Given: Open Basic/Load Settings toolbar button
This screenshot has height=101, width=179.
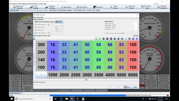Looking at the screenshot, I should (18, 7).
